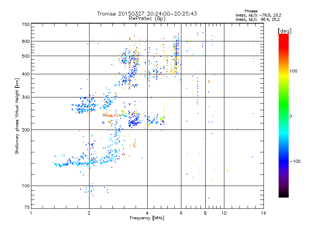
Task: Click the x-axis label '2'
Action: (x=89, y=213)
